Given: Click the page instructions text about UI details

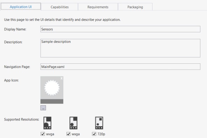Looking at the screenshot, I should coord(62,20).
